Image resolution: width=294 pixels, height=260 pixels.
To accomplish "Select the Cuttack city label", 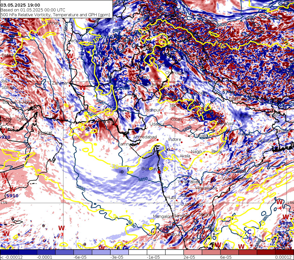I will (x=248, y=158).
